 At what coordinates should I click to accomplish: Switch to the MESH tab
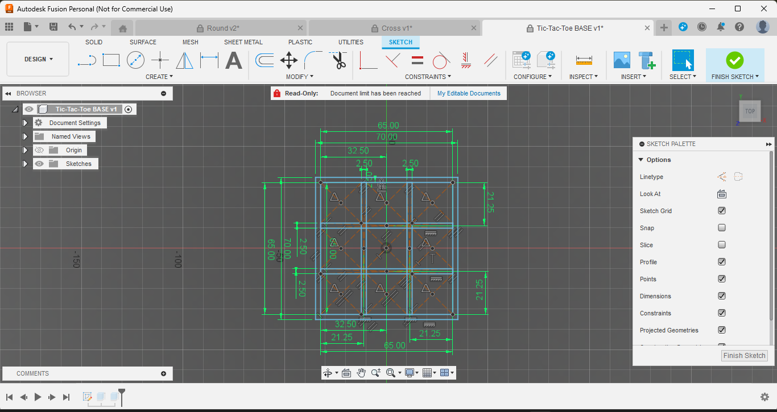[191, 42]
